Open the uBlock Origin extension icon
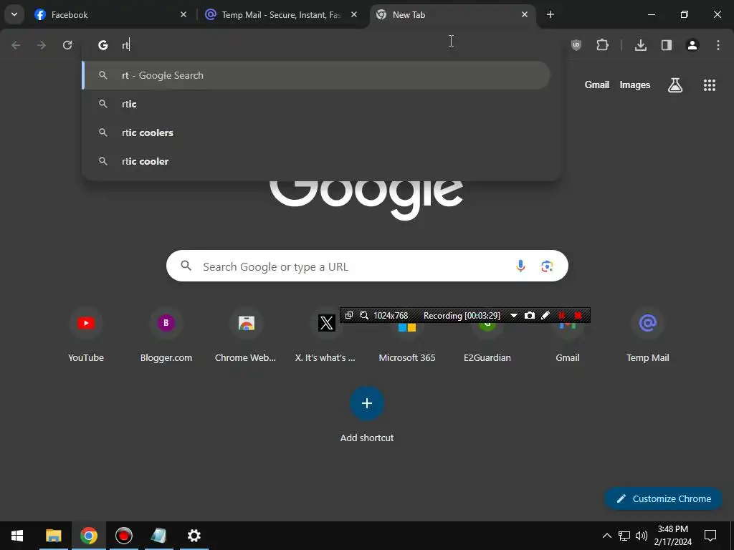The width and height of the screenshot is (734, 550). 576,45
